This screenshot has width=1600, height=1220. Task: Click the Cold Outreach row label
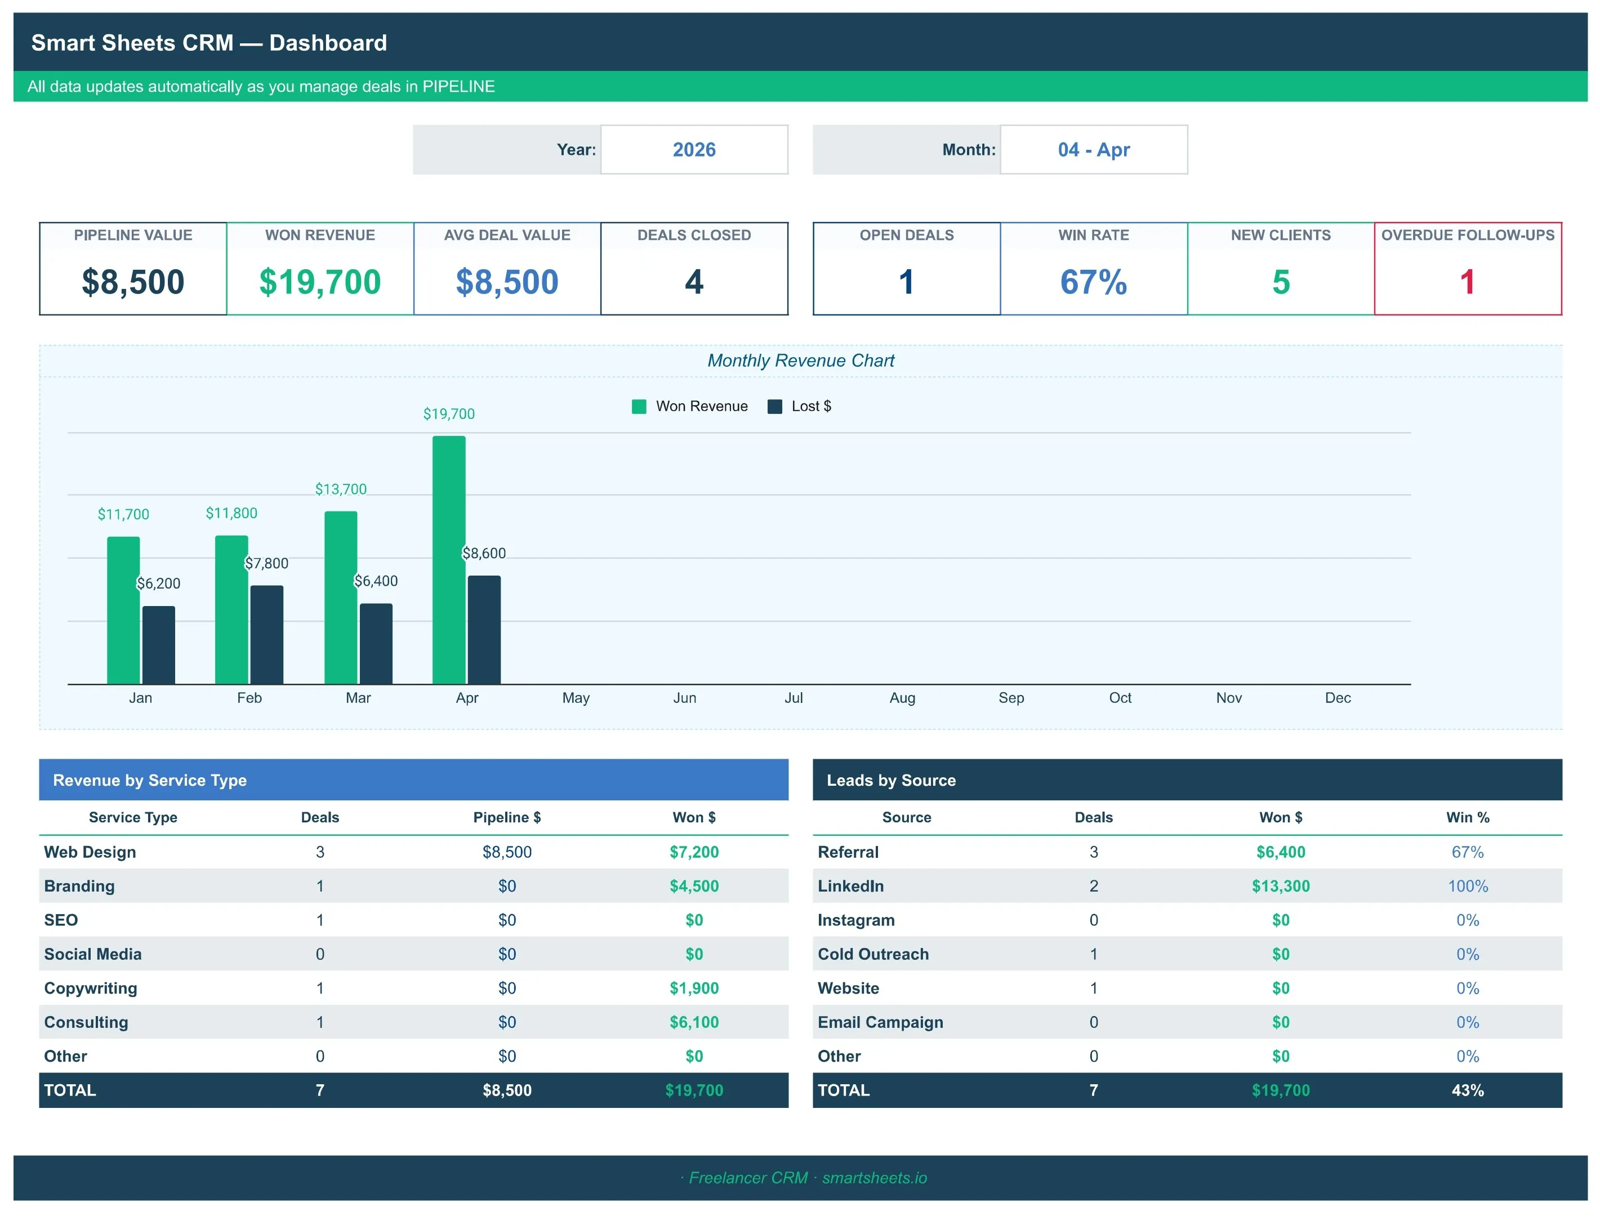tap(873, 954)
